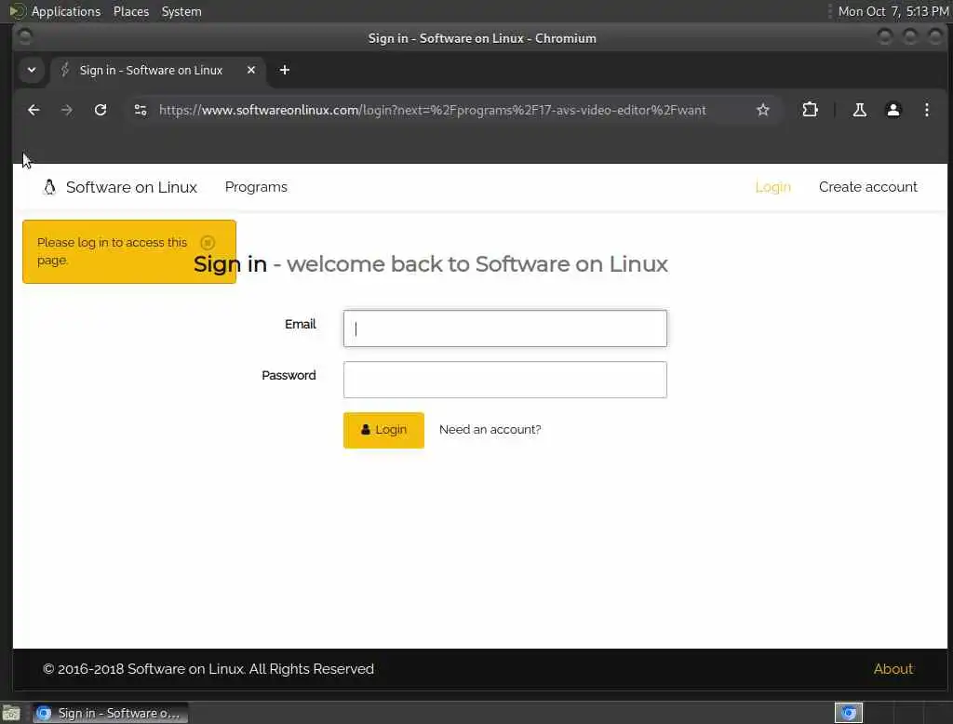
Task: Click the show desktop icon in taskbar
Action: (11, 713)
